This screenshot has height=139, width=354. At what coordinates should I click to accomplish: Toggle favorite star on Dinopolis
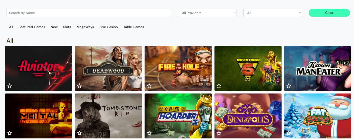219,133
